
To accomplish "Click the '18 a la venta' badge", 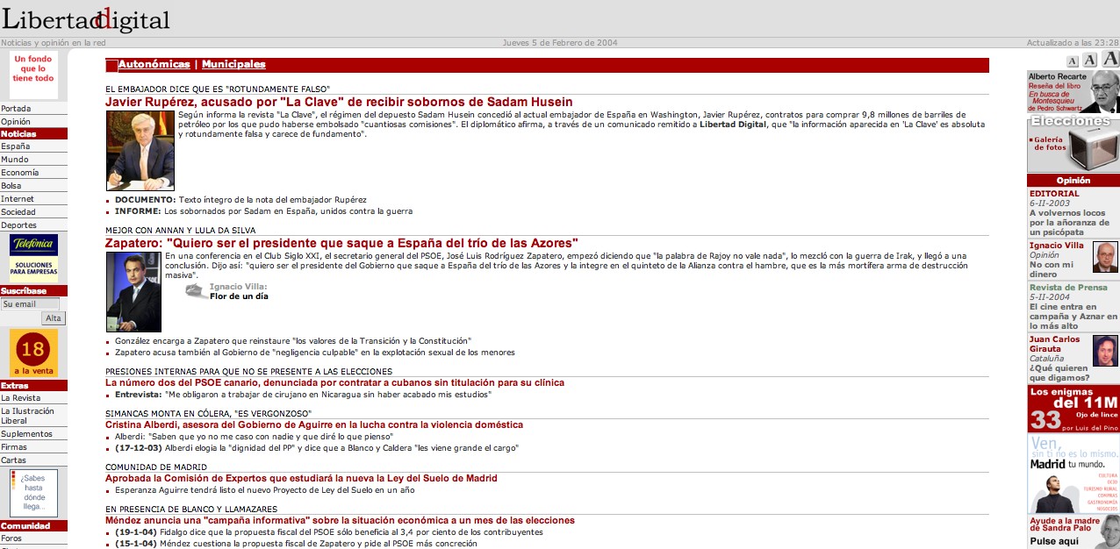I will 33,353.
